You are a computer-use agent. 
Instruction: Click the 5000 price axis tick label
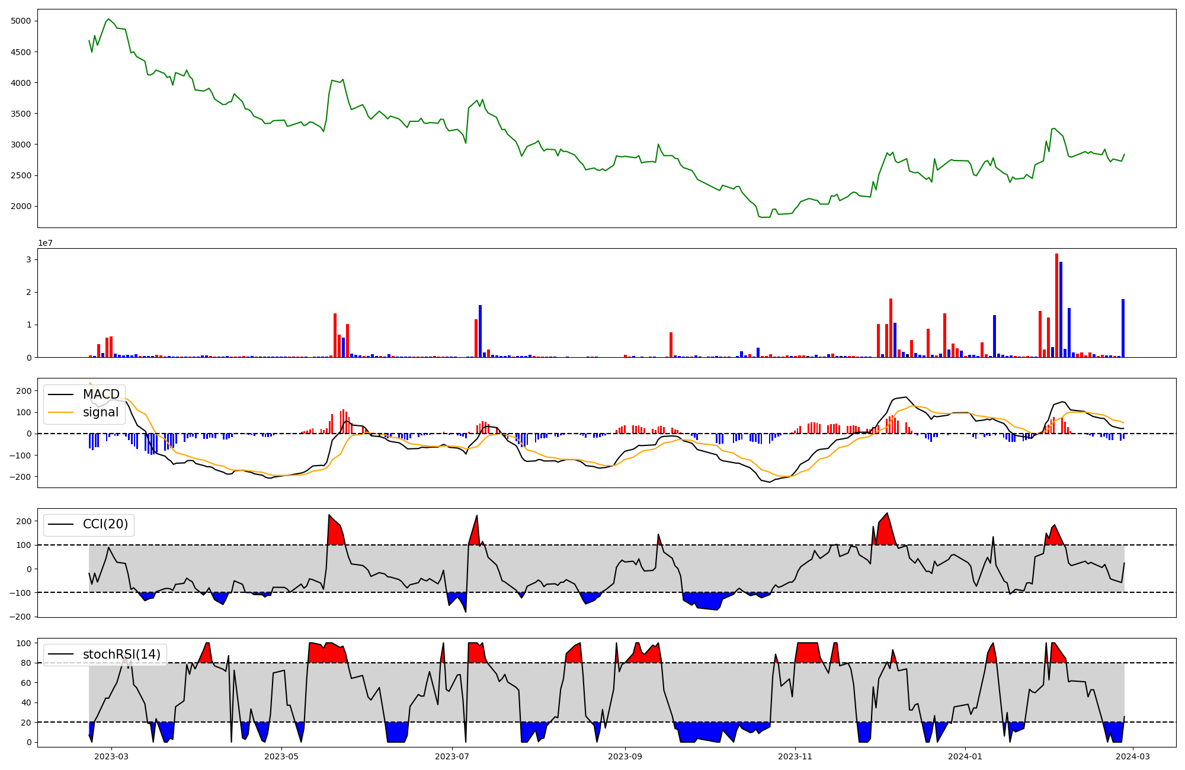tap(20, 21)
